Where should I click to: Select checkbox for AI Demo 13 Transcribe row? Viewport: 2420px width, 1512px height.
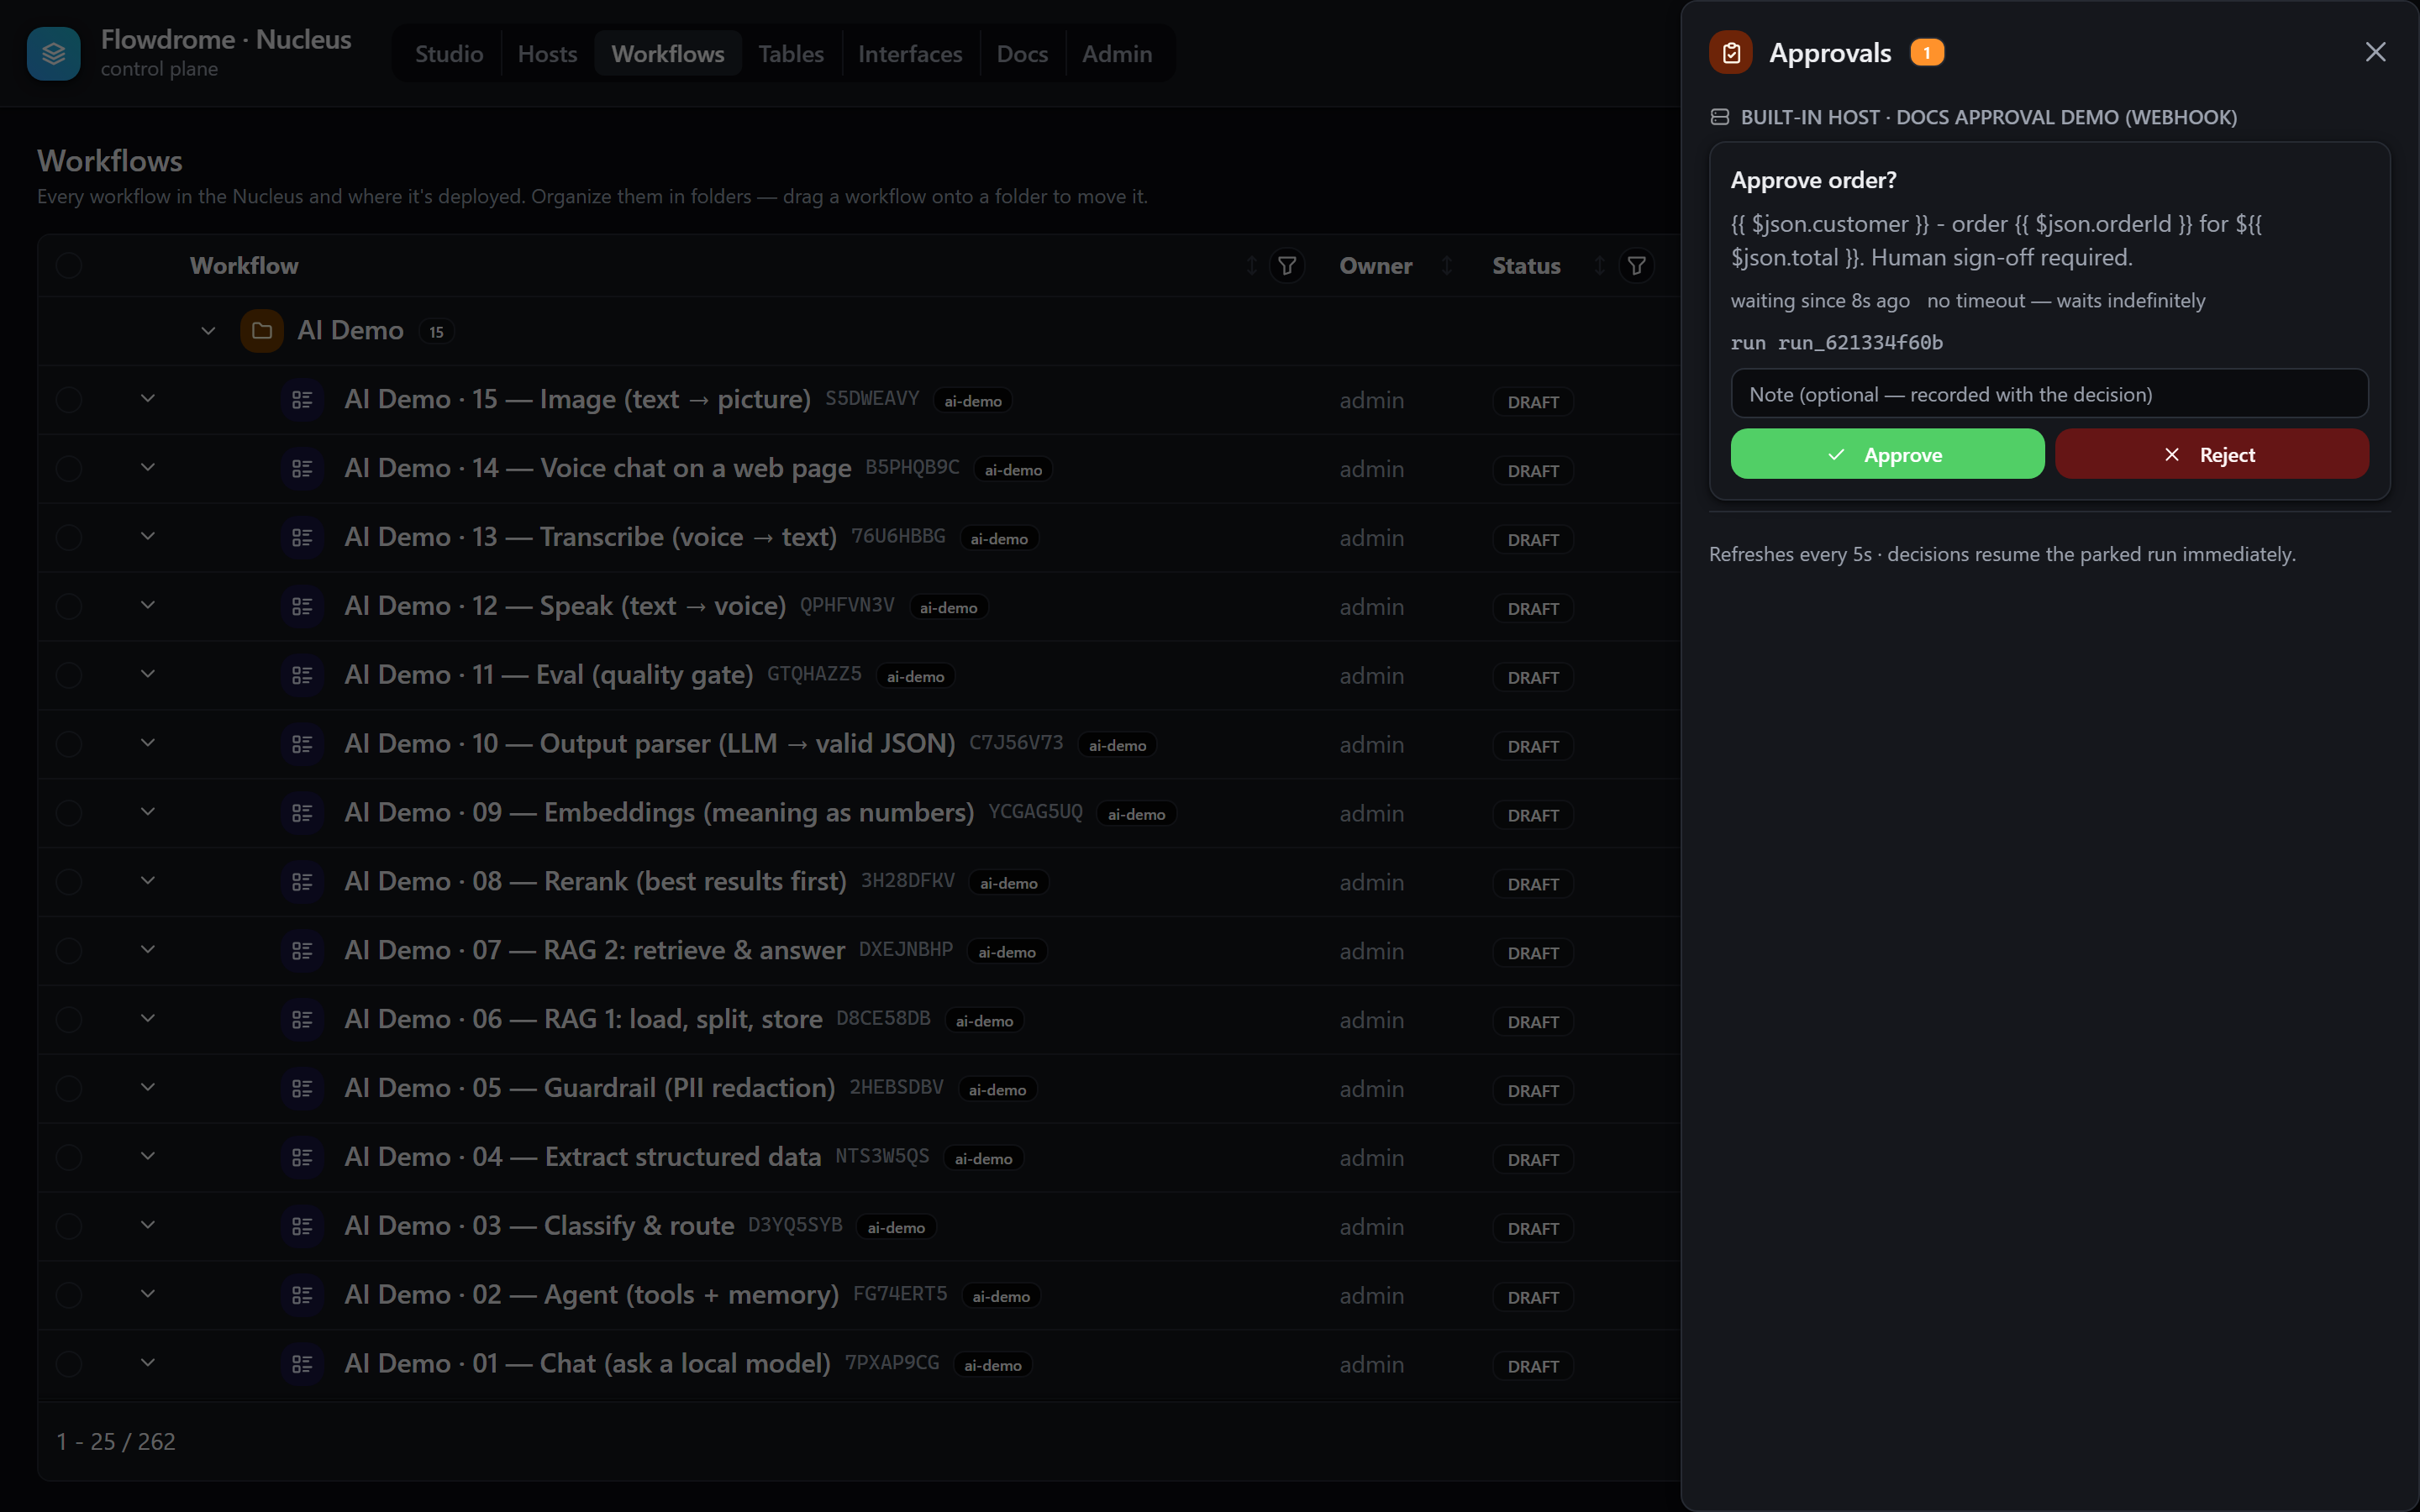(x=69, y=538)
